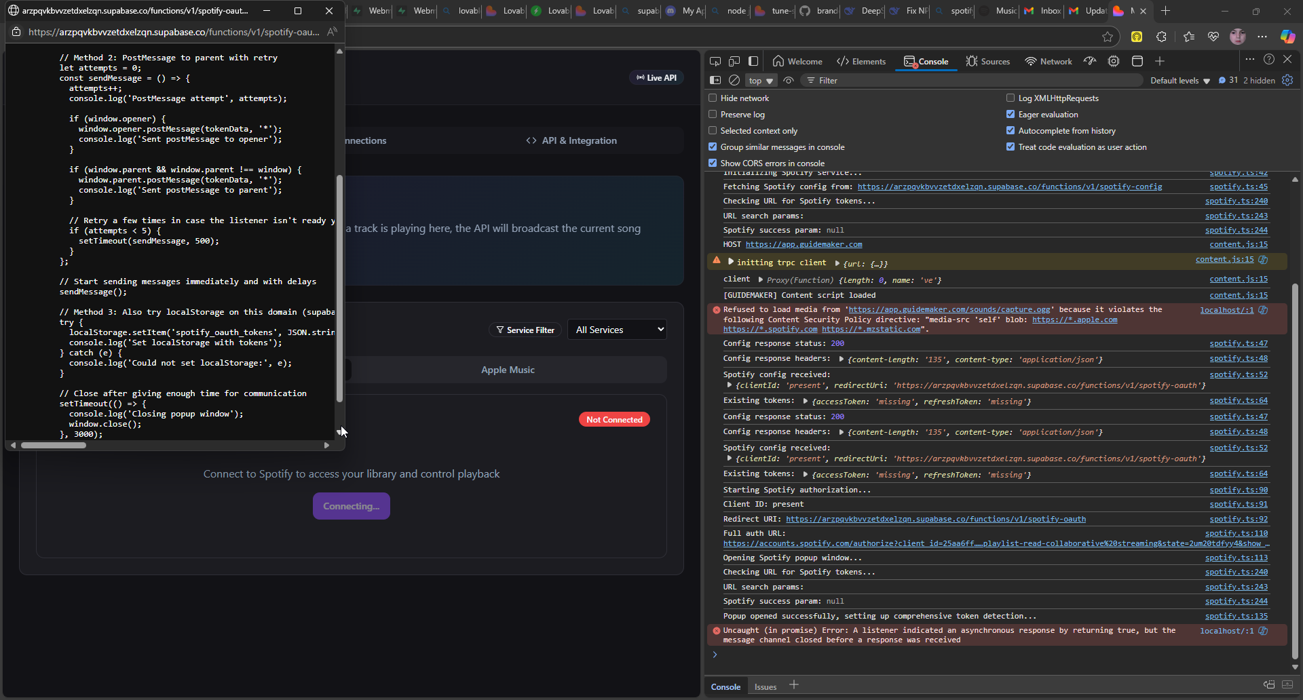Open the top JavaScript context dropdown

click(761, 80)
